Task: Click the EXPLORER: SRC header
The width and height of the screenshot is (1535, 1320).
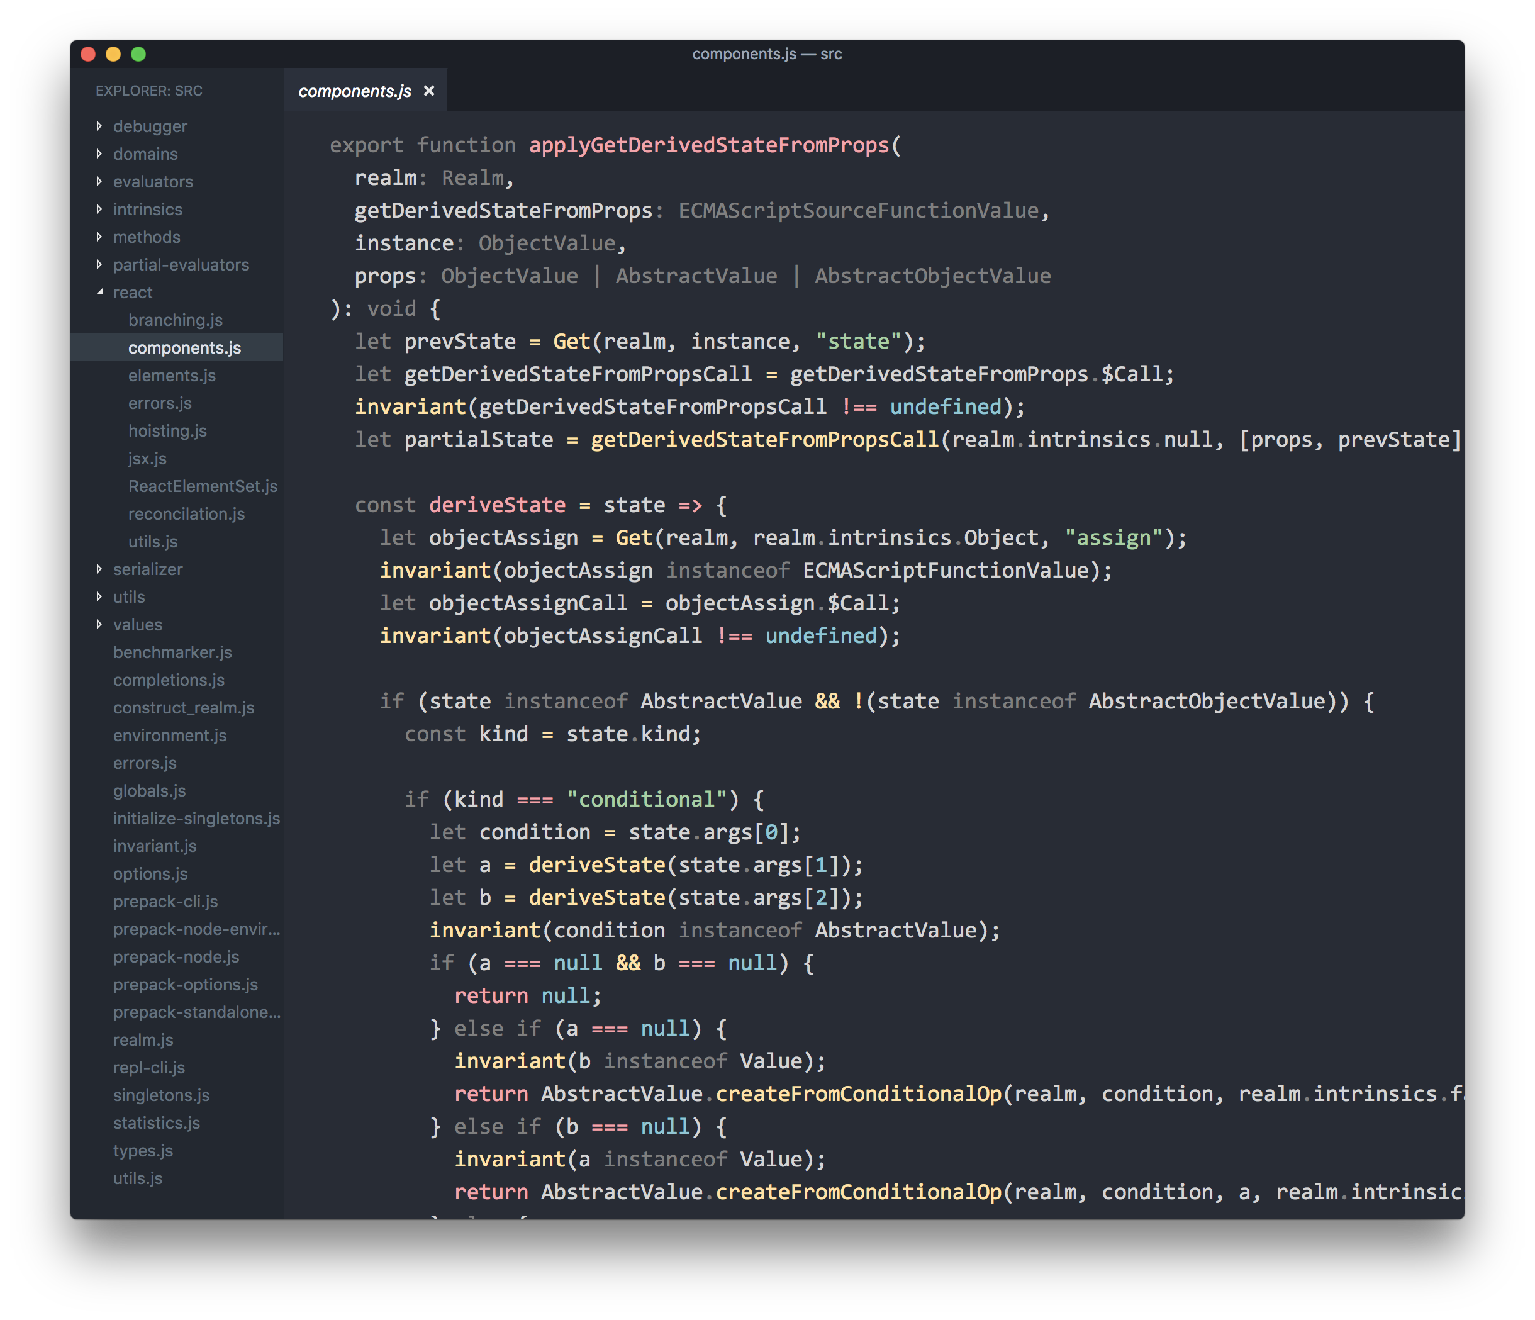Action: click(x=149, y=91)
